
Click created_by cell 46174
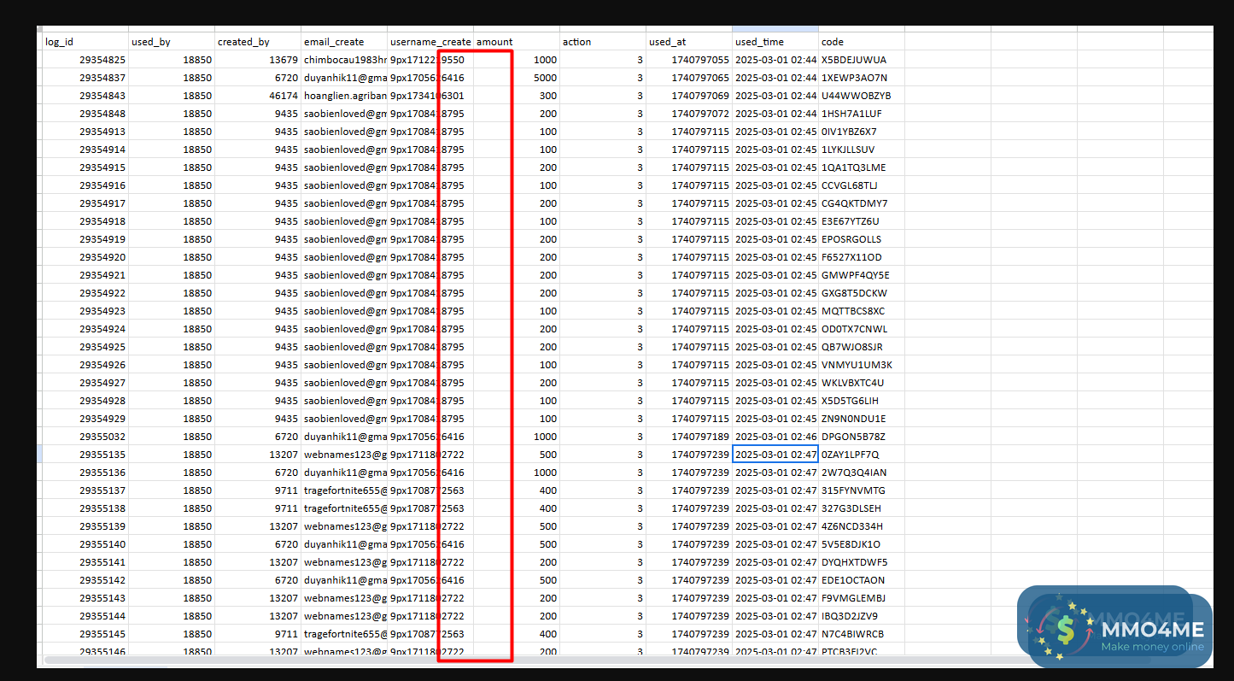[x=258, y=96]
